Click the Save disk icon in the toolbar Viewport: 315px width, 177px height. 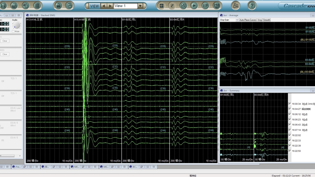coord(3,6)
